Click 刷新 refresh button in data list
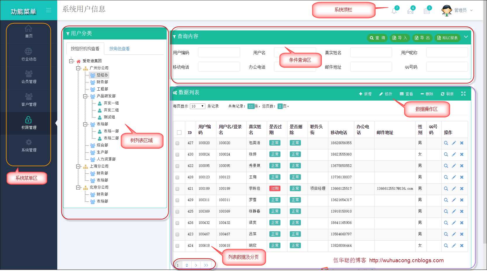 [447, 94]
